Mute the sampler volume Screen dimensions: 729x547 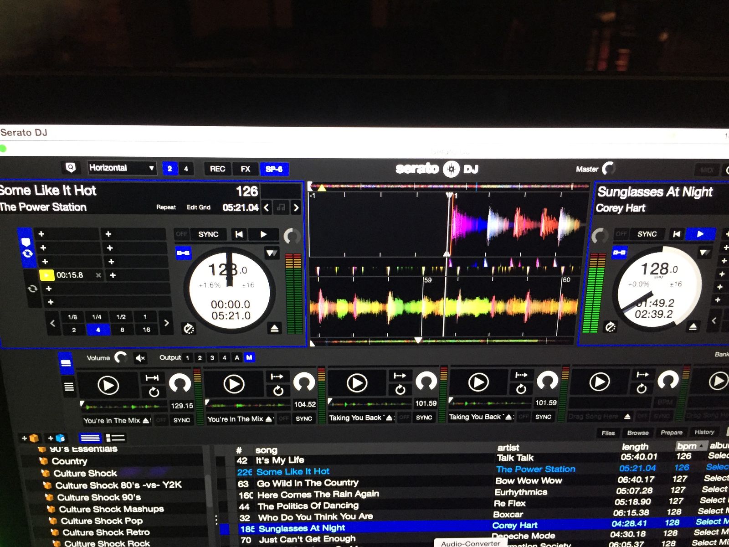coord(140,358)
